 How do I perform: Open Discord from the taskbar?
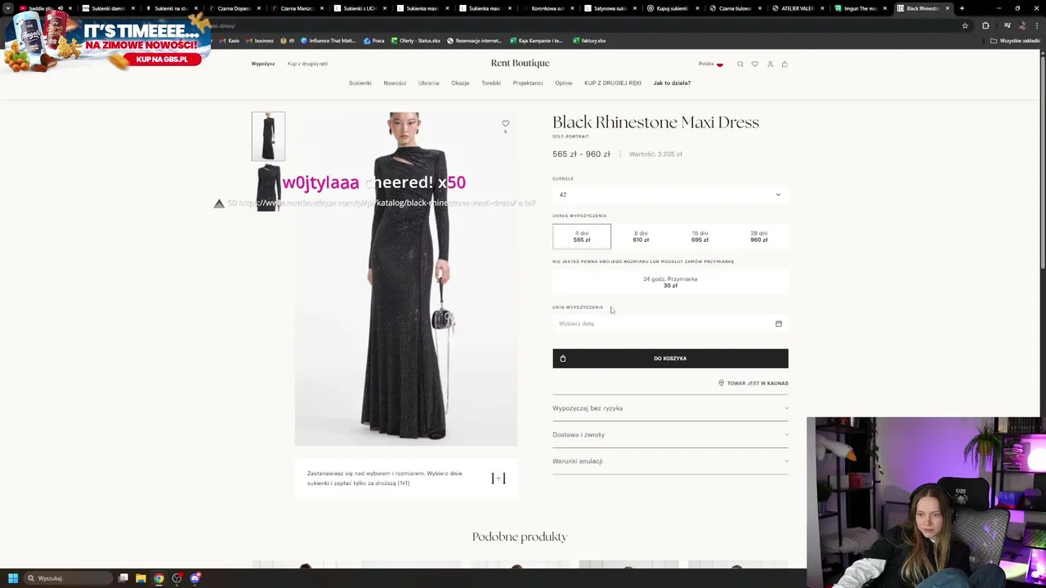(194, 578)
